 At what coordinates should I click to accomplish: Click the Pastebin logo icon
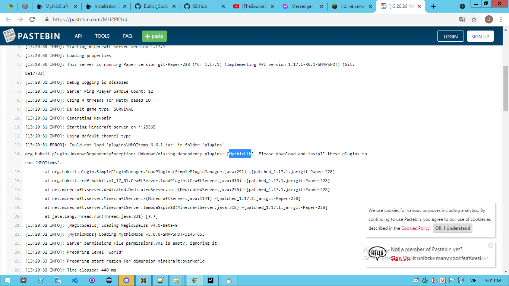9,36
